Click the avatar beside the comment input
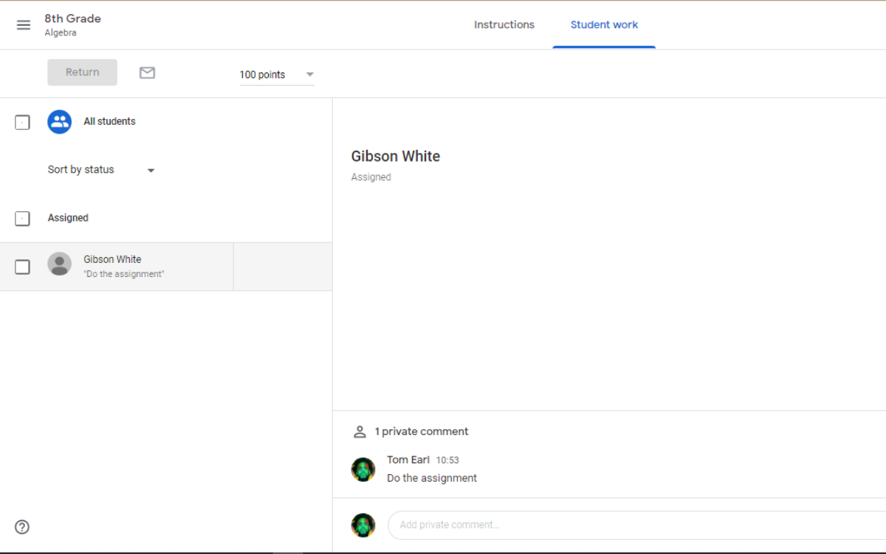886x554 pixels. tap(363, 525)
